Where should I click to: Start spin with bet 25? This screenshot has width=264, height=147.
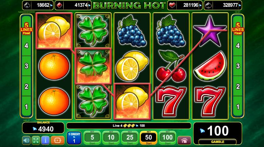click(130, 138)
